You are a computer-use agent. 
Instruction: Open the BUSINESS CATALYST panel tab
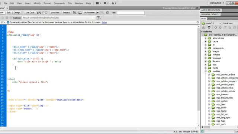(x=210, y=14)
